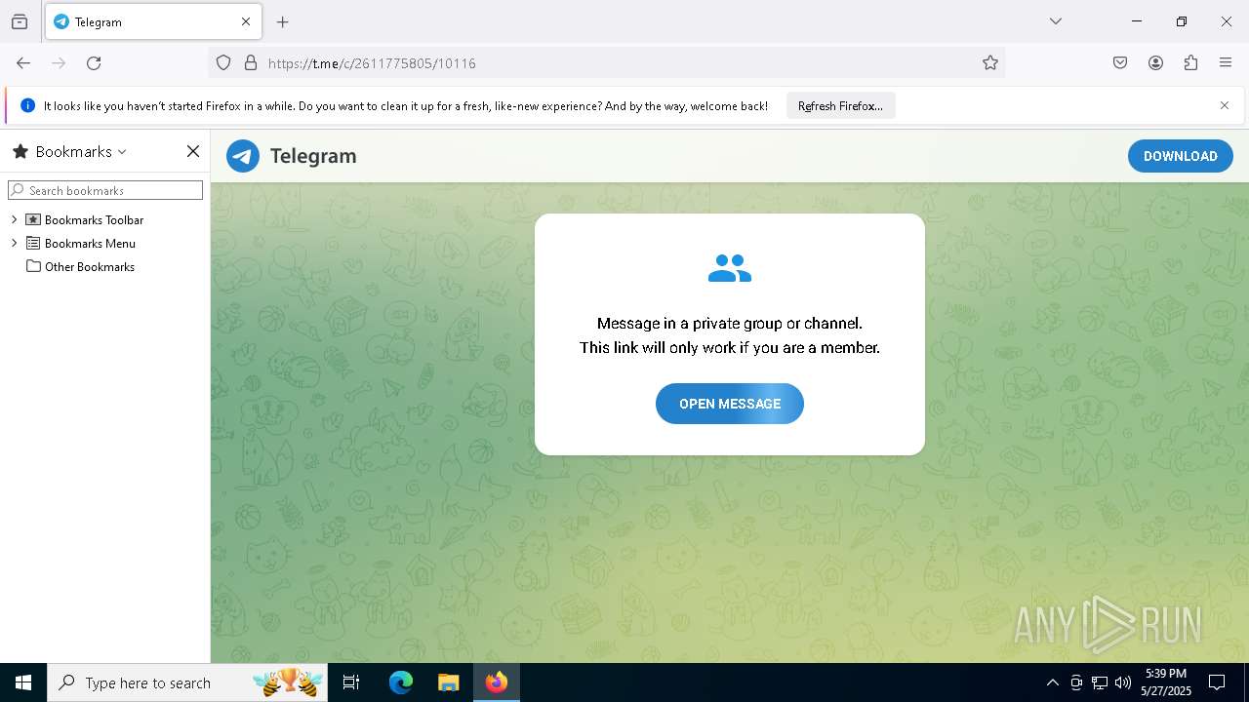Show hidden system tray icons
Viewport: 1249px width, 702px height.
[1052, 682]
